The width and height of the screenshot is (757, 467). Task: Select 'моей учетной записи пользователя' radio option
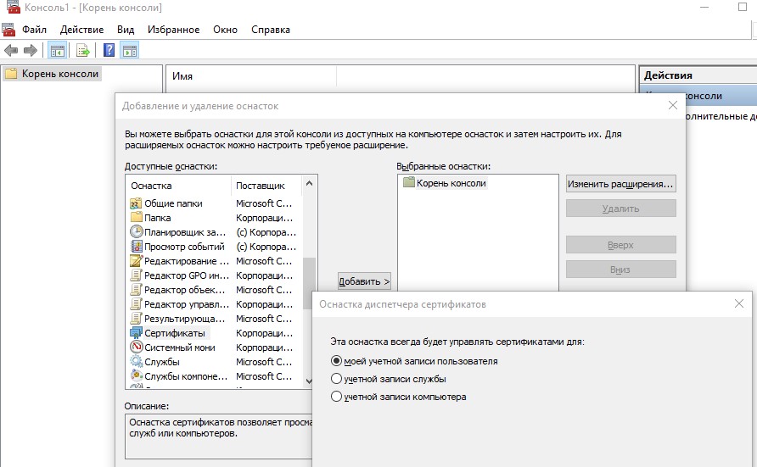click(336, 361)
